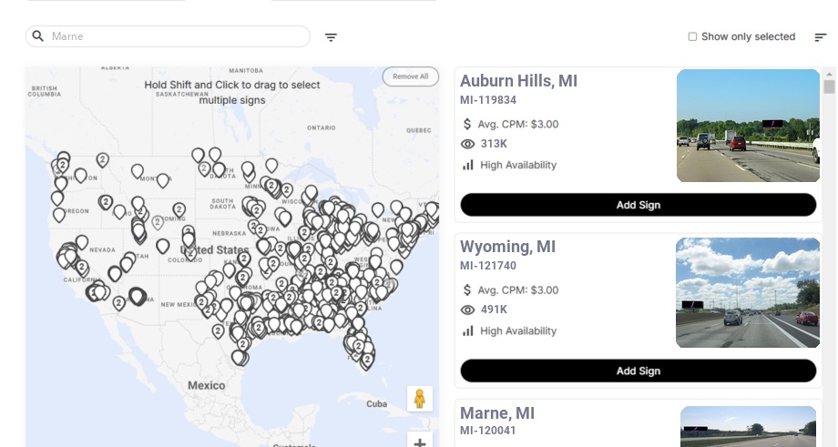The image size is (838, 447).
Task: Enable the Show only selected checkbox
Action: pos(692,36)
